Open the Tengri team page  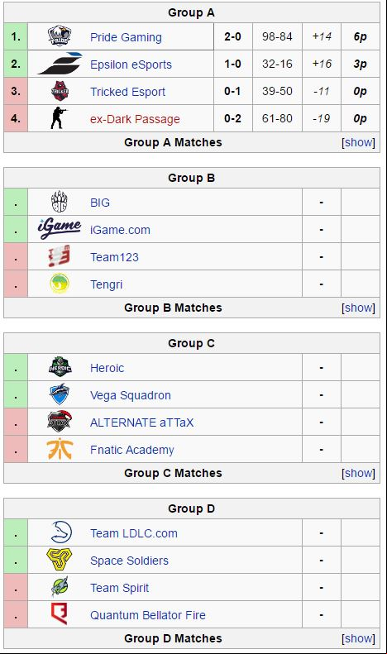(107, 284)
